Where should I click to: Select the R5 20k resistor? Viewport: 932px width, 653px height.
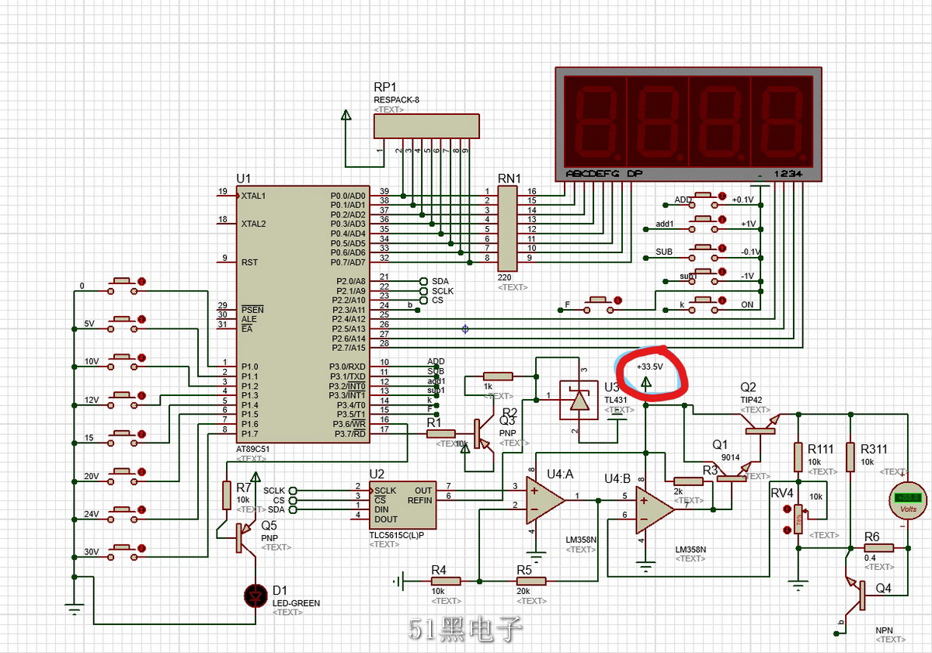point(531,581)
